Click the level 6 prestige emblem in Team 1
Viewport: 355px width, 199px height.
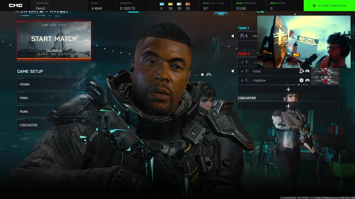click(242, 36)
